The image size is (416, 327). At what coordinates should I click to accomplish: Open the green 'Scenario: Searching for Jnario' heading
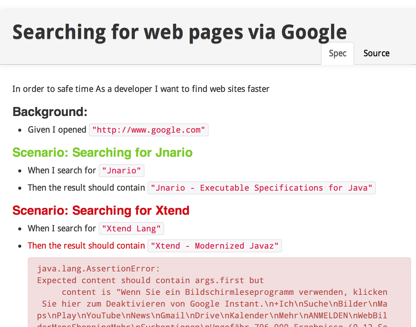pos(102,153)
